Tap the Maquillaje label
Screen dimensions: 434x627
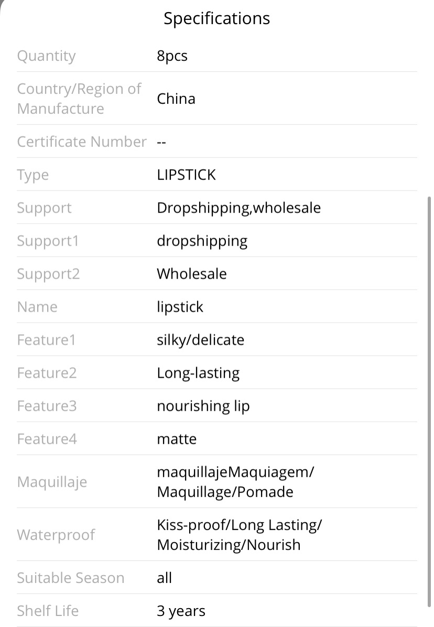coord(52,482)
